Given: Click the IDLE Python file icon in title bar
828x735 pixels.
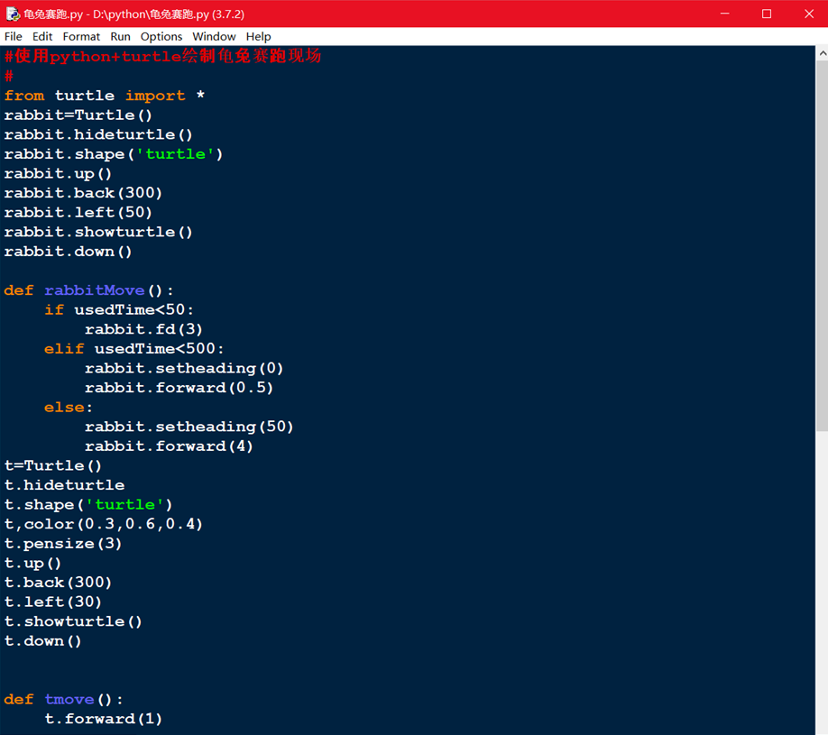Looking at the screenshot, I should pos(13,14).
